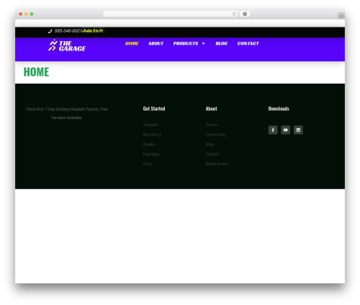Image resolution: width=360 pixels, height=305 pixels.
Task: Call phone number 585-346-6021 link
Action: [x=68, y=31]
